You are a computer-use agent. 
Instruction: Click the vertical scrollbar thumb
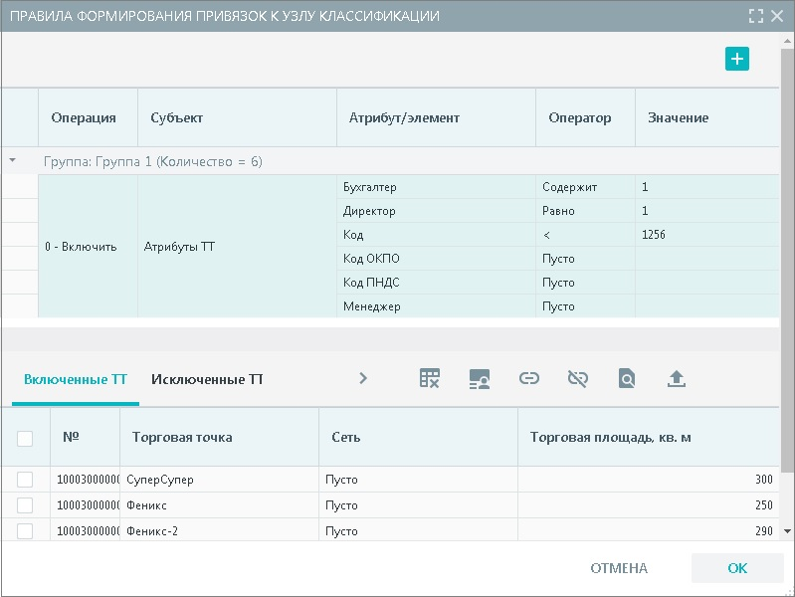(x=787, y=260)
